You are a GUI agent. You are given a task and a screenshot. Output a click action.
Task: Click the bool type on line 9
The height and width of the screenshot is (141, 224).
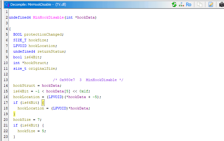[x=18, y=57]
